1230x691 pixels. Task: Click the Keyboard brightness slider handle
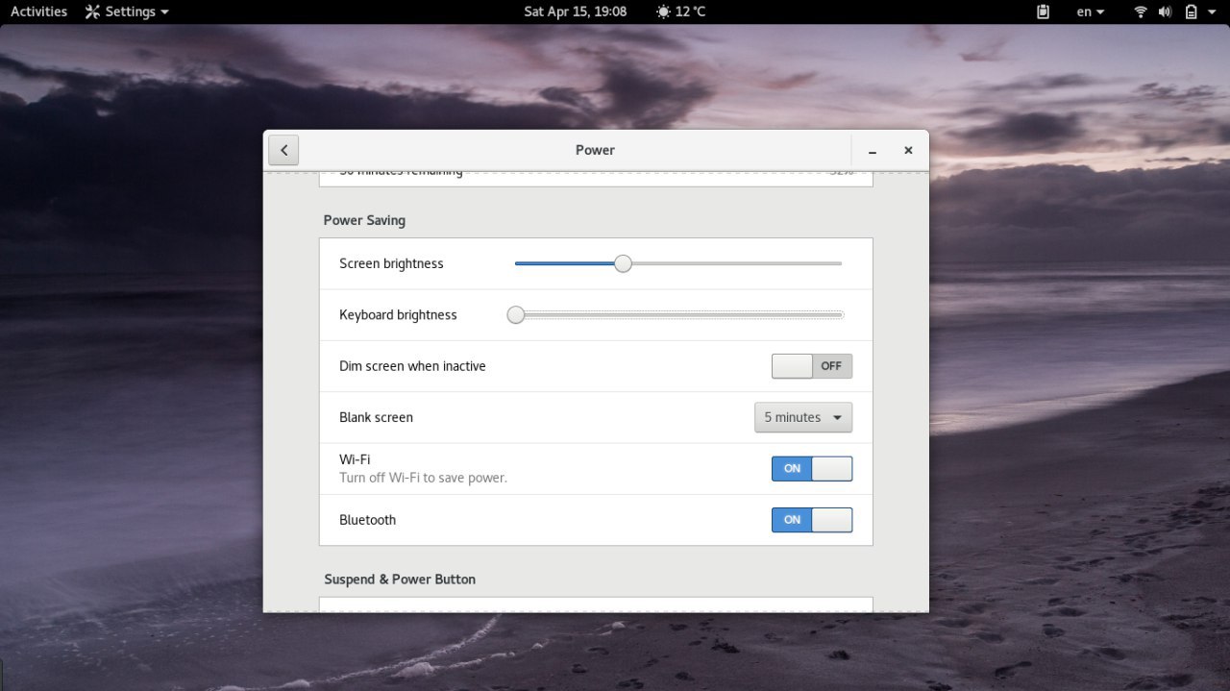point(516,315)
